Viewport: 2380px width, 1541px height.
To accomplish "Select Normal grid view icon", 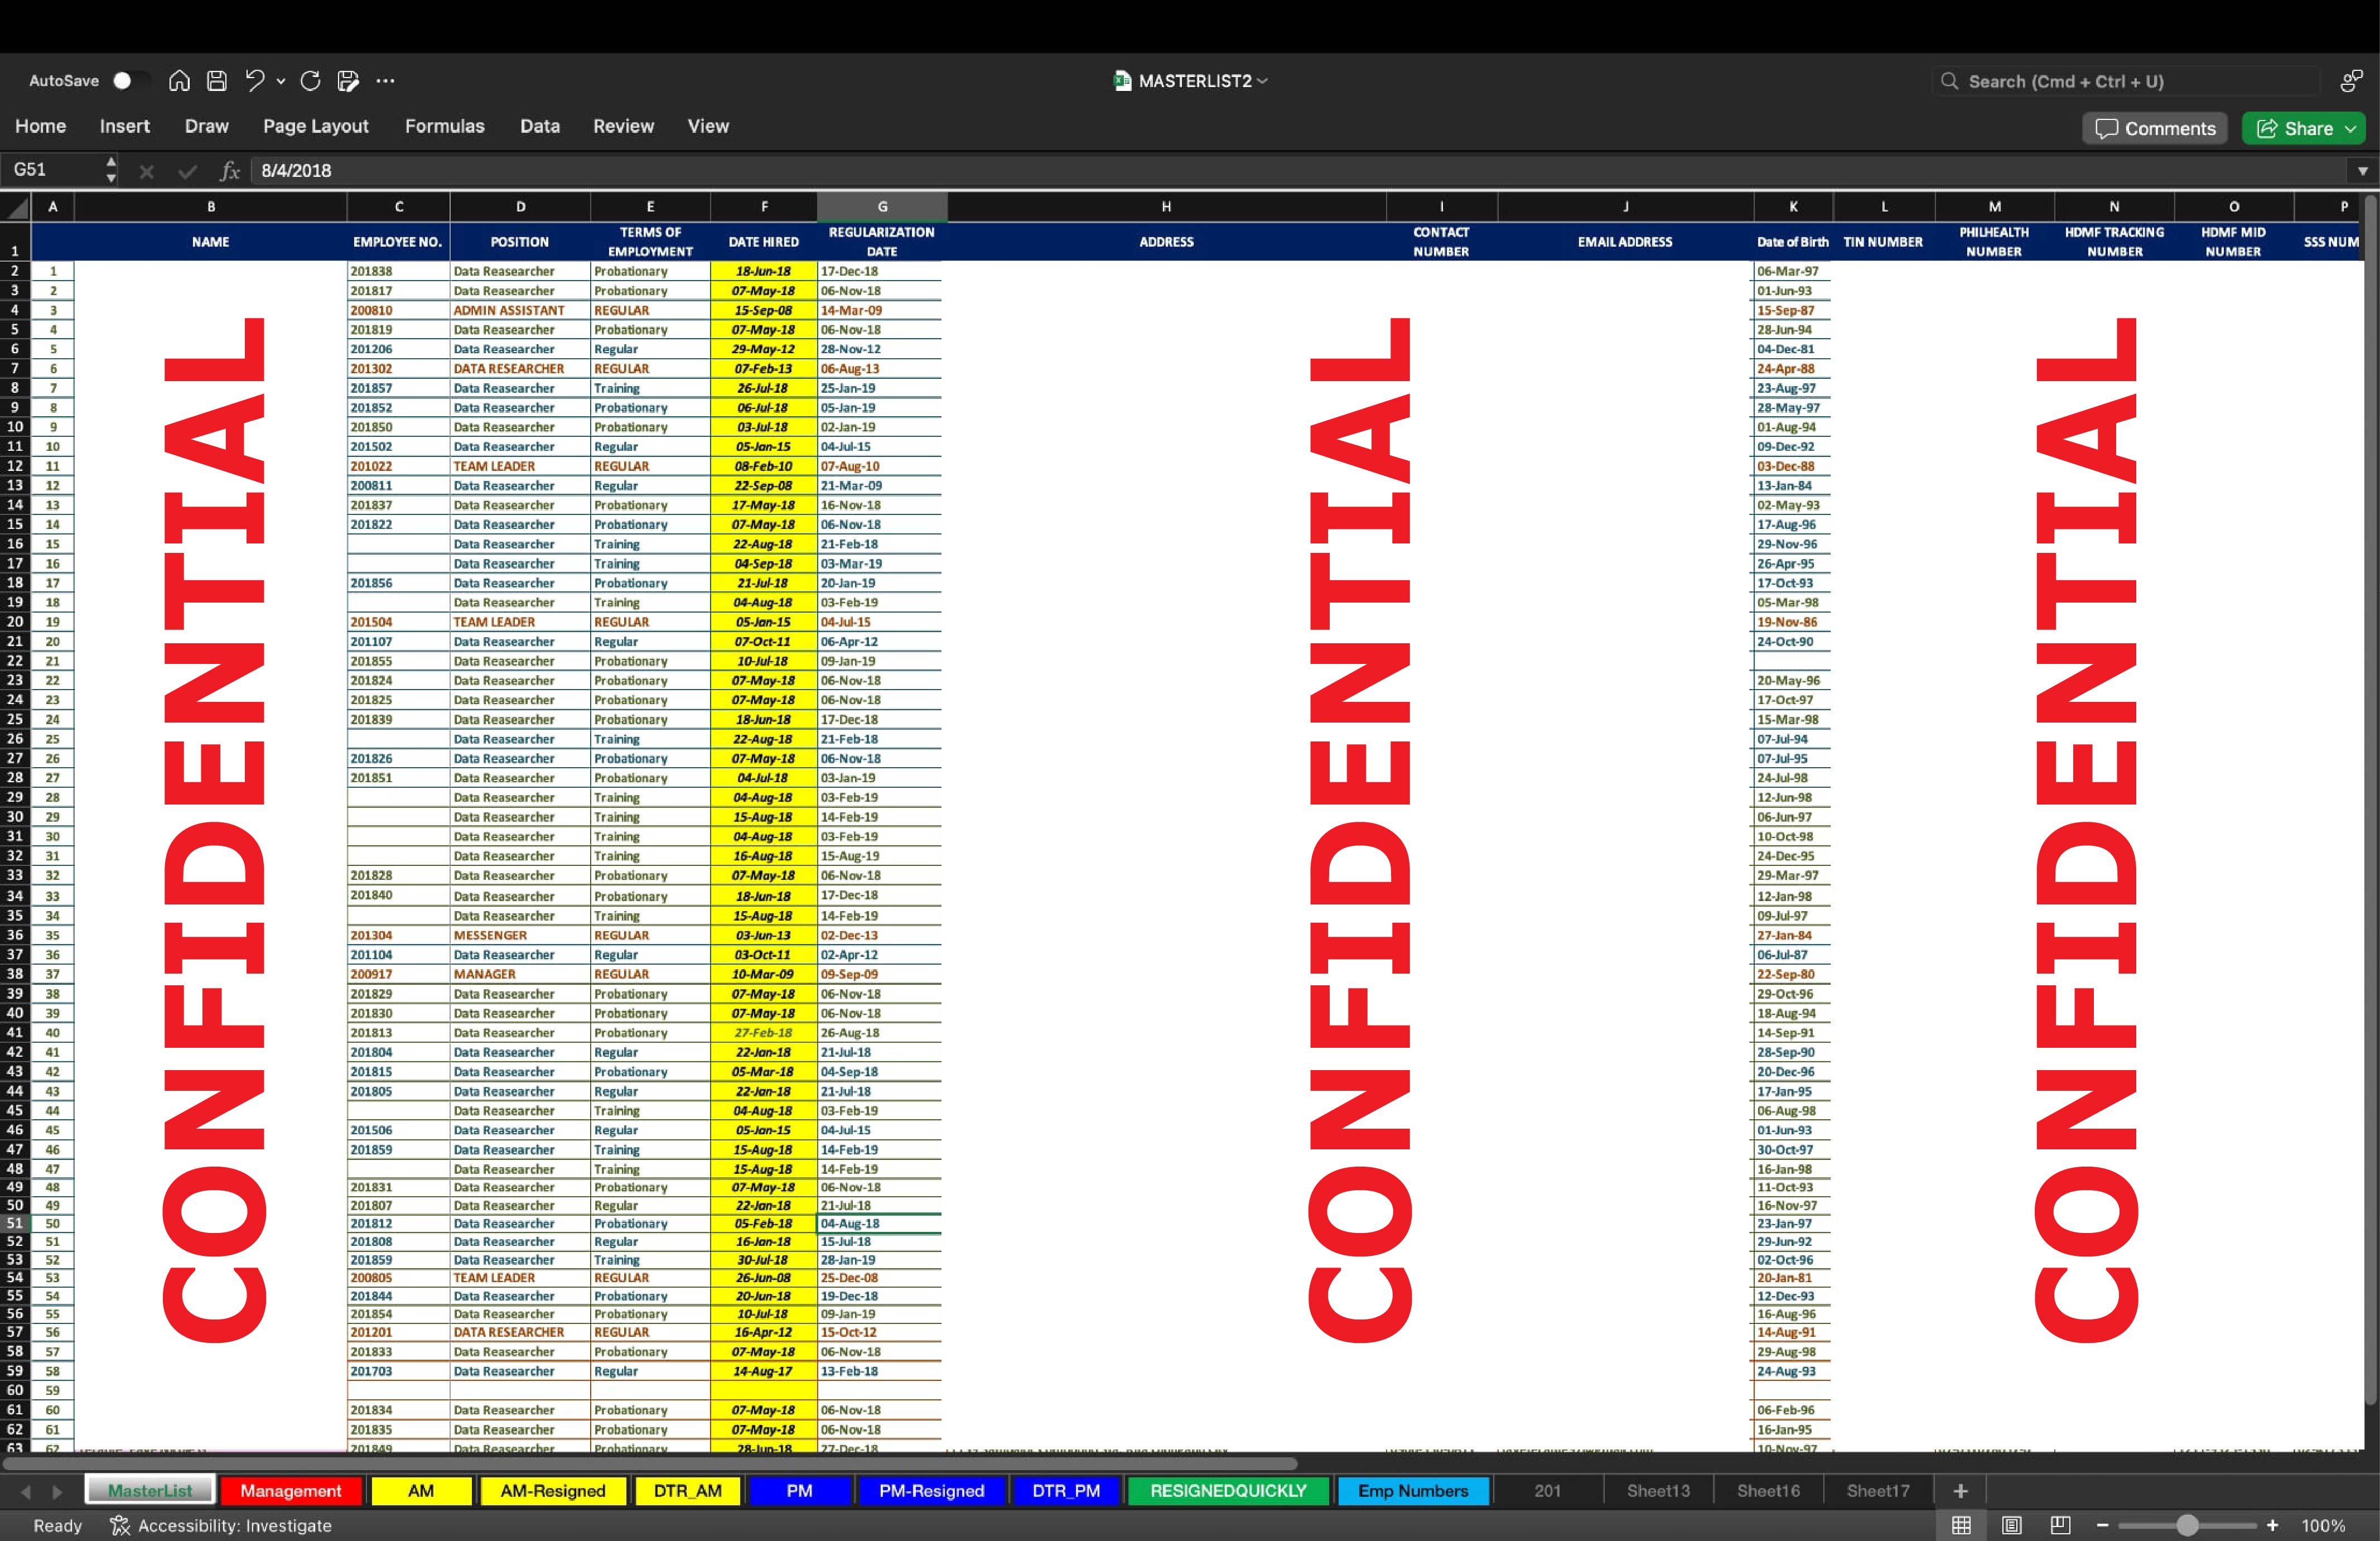I will (x=1961, y=1525).
